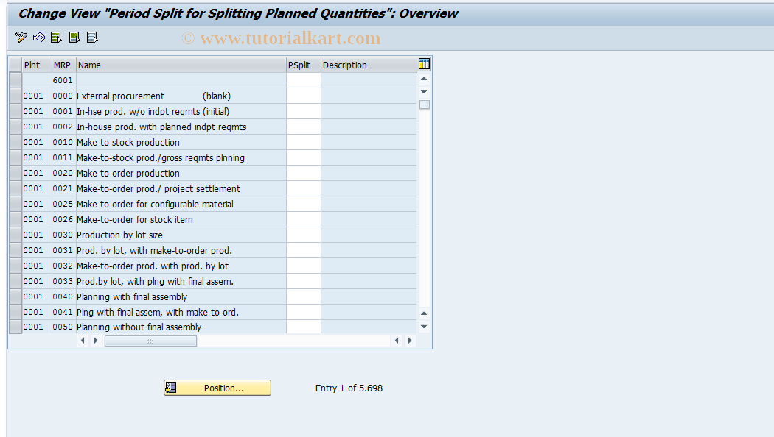Click the bottom-most down arrow in the vertical scrollbar

pos(424,326)
